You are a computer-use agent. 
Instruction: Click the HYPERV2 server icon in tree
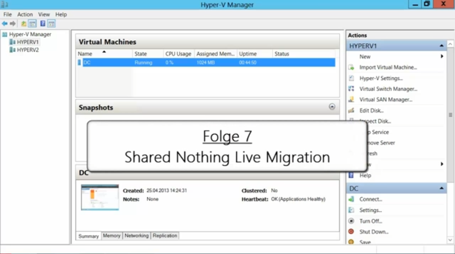[13, 50]
